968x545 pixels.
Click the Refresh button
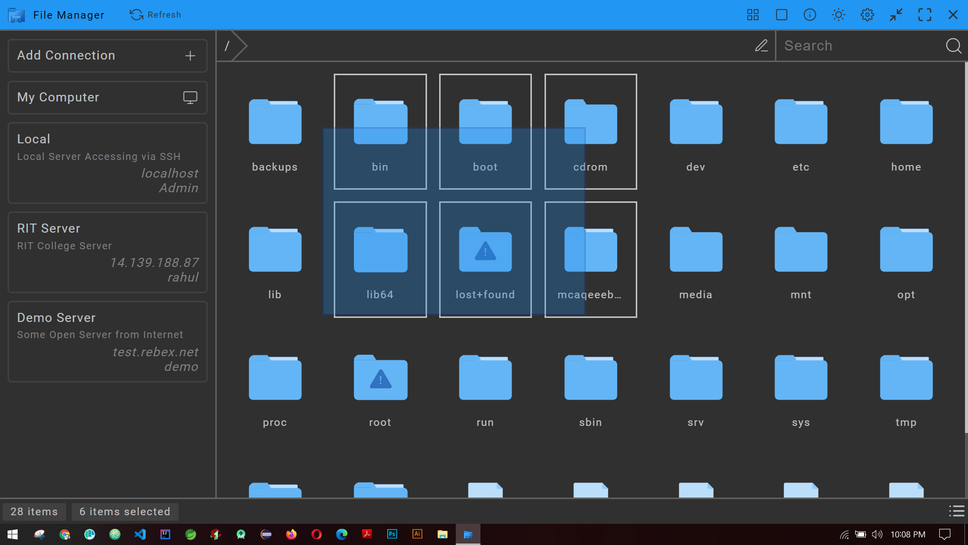155,15
